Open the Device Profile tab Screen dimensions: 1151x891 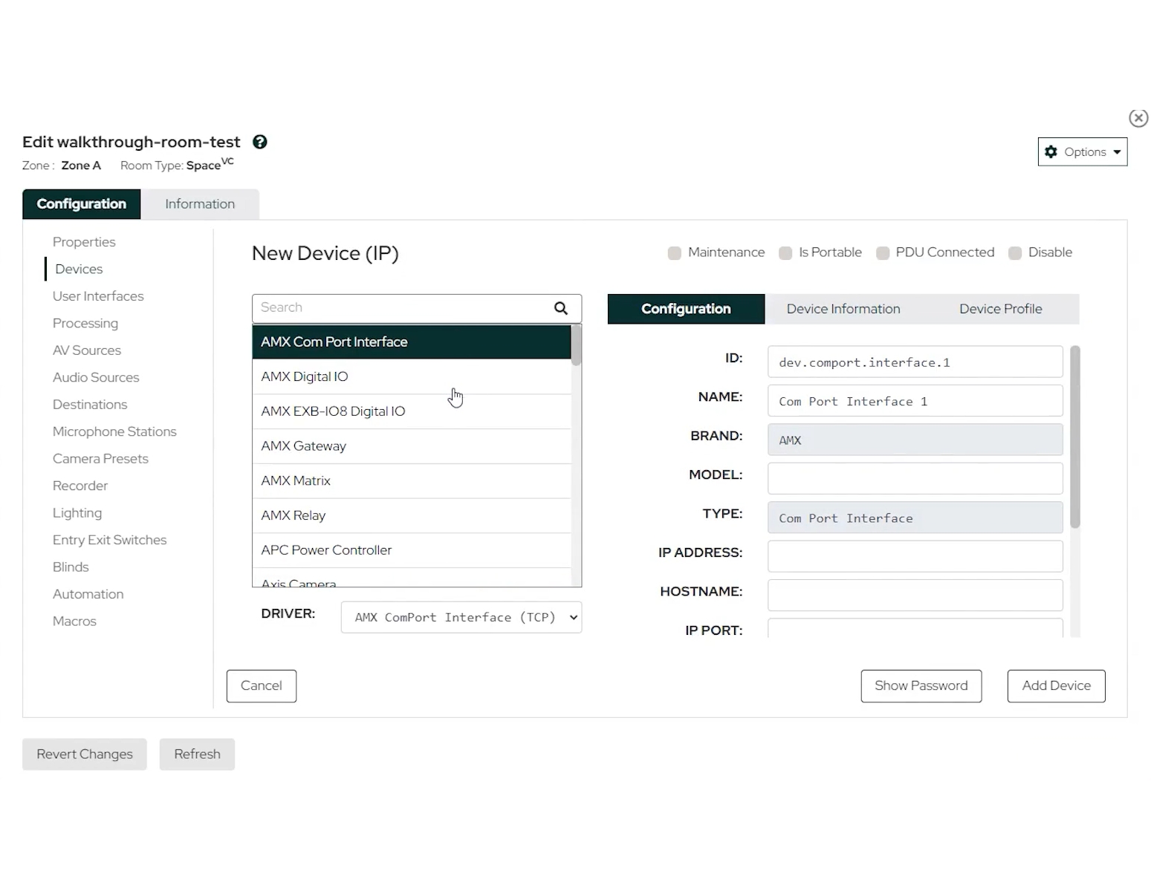click(1000, 309)
